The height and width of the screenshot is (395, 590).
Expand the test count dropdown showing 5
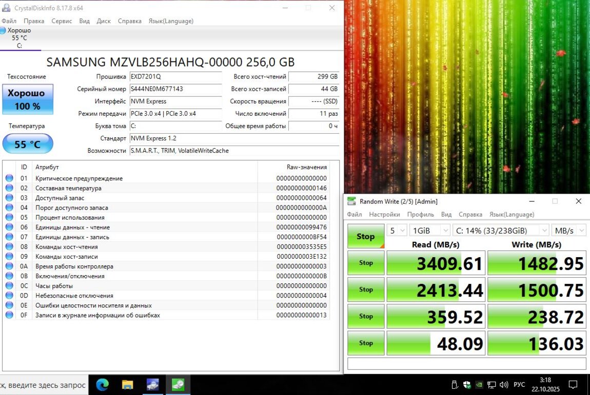pos(397,231)
